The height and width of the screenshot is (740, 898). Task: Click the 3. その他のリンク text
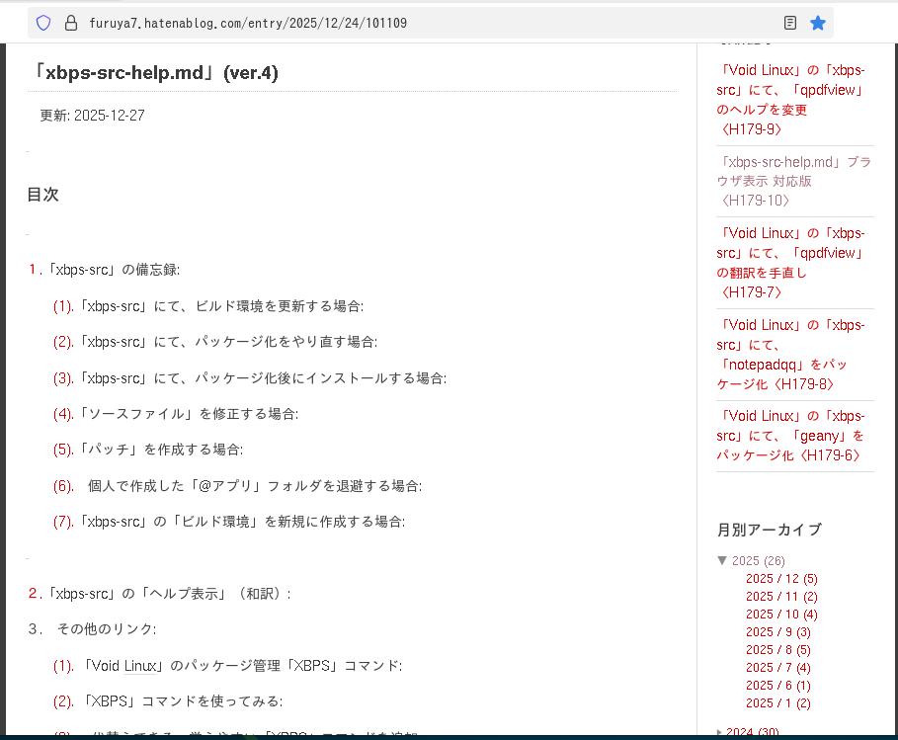[x=92, y=629]
